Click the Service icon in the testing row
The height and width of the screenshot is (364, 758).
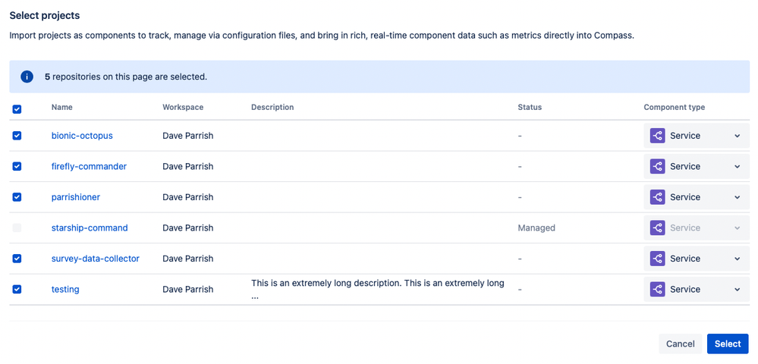pyautogui.click(x=657, y=289)
